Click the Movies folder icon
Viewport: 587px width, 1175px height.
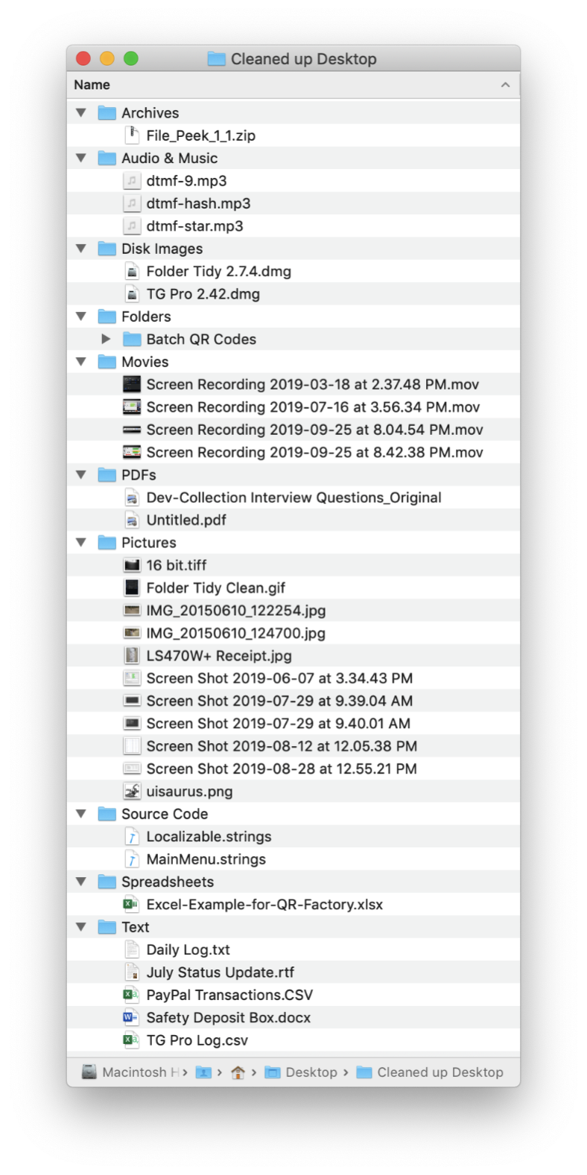(x=107, y=361)
